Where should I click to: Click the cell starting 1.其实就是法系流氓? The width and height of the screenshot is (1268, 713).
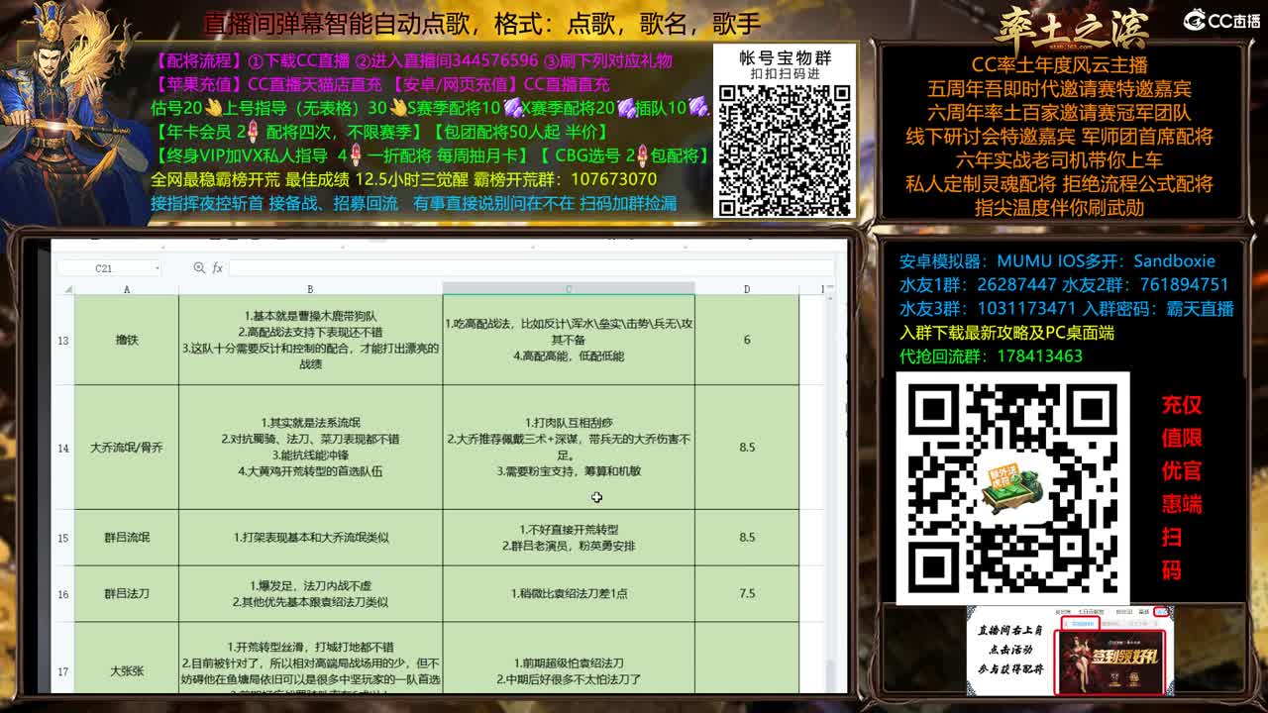310,448
